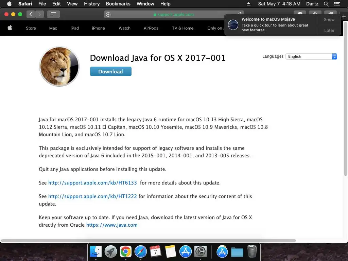
Task: Open the File menu
Action: pyautogui.click(x=42, y=4)
